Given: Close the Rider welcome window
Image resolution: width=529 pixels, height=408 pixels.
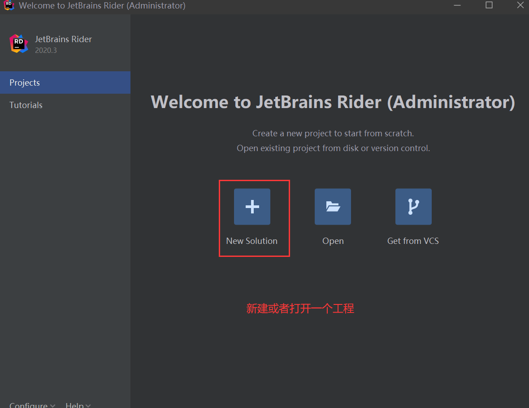Looking at the screenshot, I should 520,5.
